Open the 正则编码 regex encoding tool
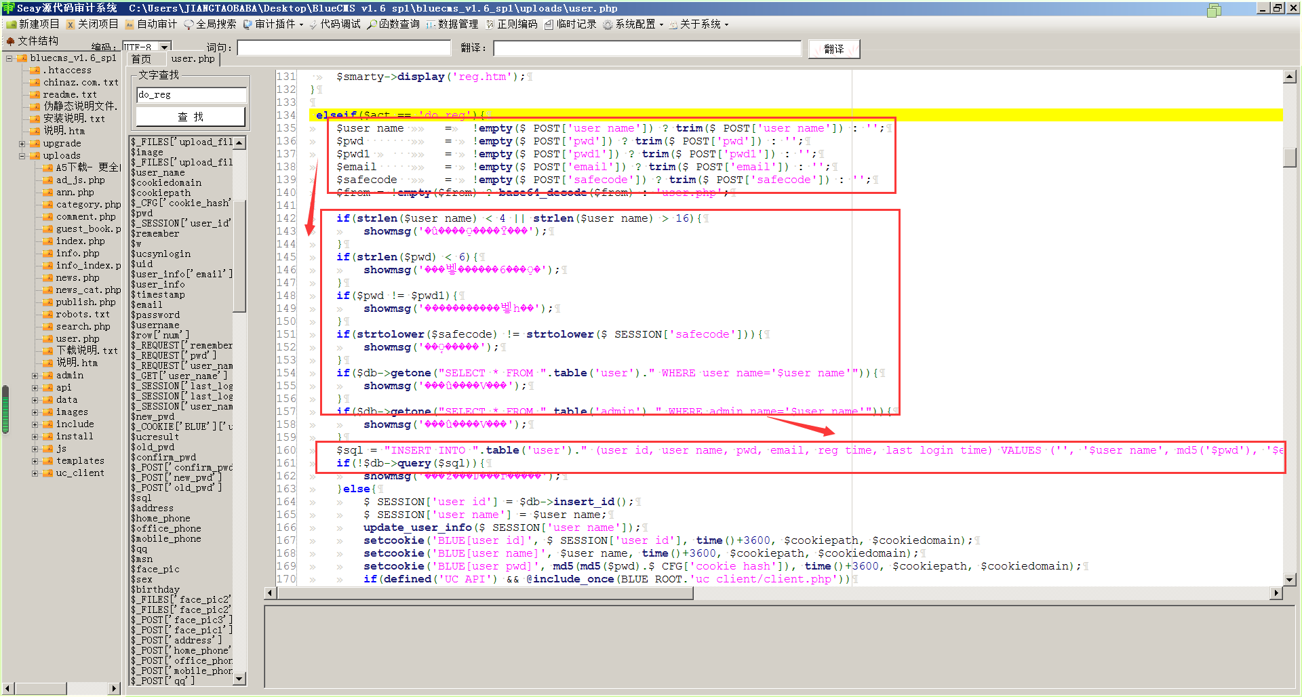This screenshot has height=697, width=1302. tap(512, 24)
